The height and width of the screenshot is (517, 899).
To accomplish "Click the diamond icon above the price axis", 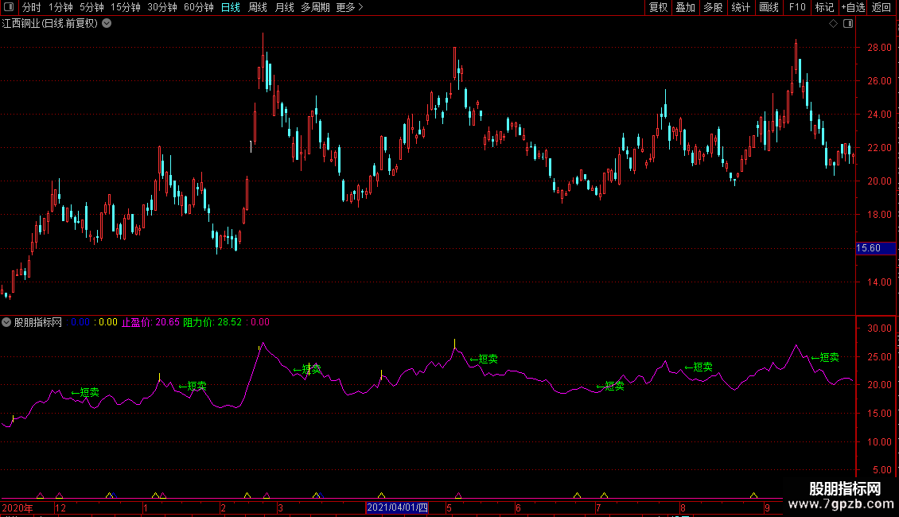I will coord(834,24).
